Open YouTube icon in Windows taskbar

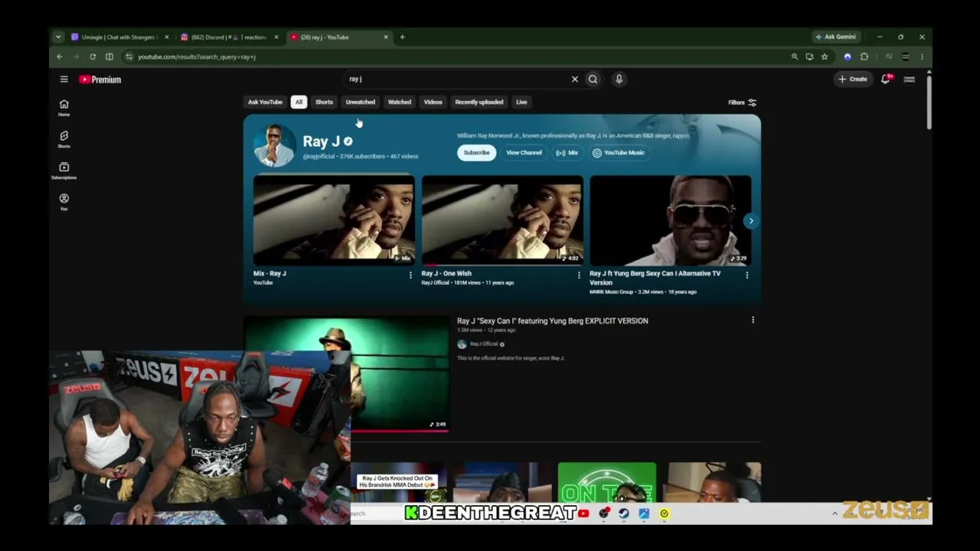tap(583, 514)
